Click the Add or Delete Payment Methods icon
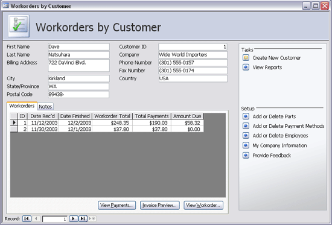 246,126
